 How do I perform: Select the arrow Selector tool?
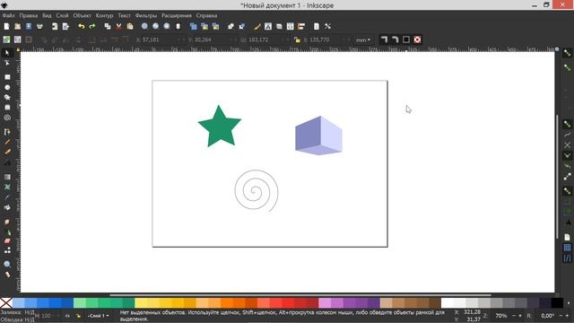coord(7,53)
